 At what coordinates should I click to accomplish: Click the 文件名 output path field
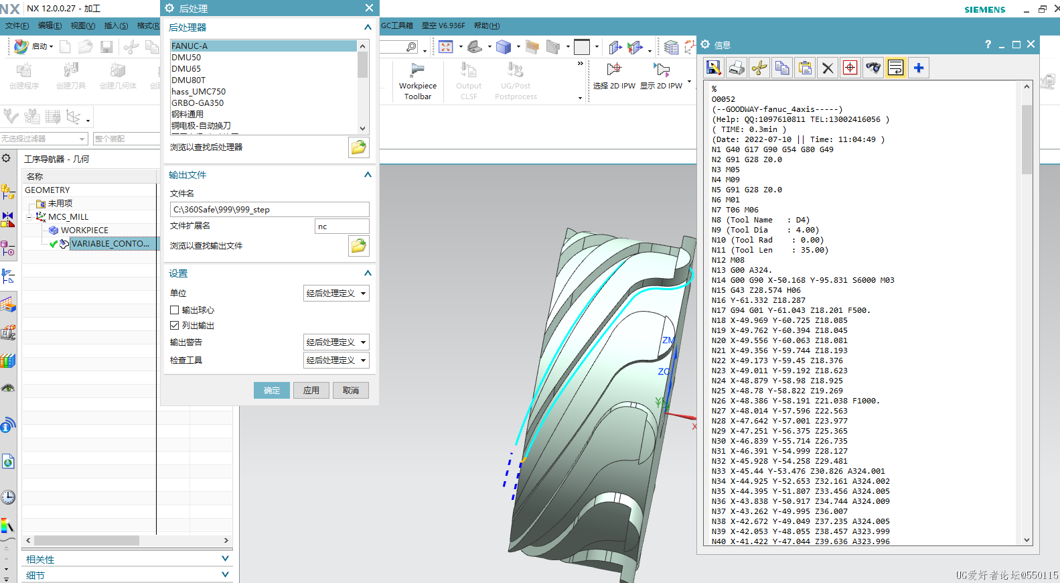click(x=269, y=210)
